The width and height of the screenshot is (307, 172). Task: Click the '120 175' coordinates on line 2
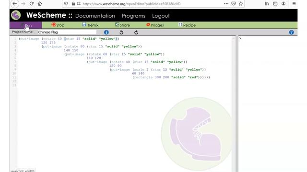click(48, 43)
